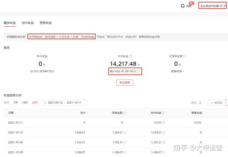Click info icon beside 流转金额 1,103.31

click(x=125, y=142)
